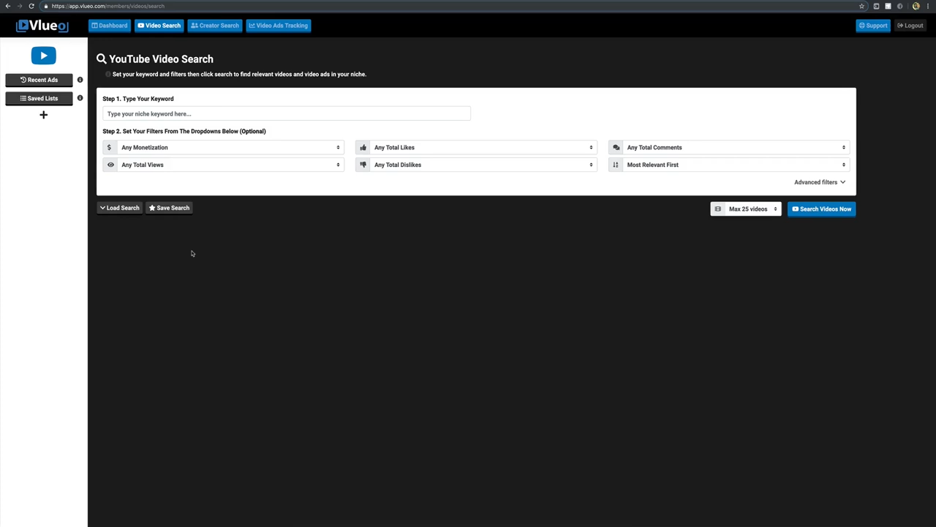Click the browser profile avatar
Viewport: 936px width, 527px height.
[x=916, y=6]
